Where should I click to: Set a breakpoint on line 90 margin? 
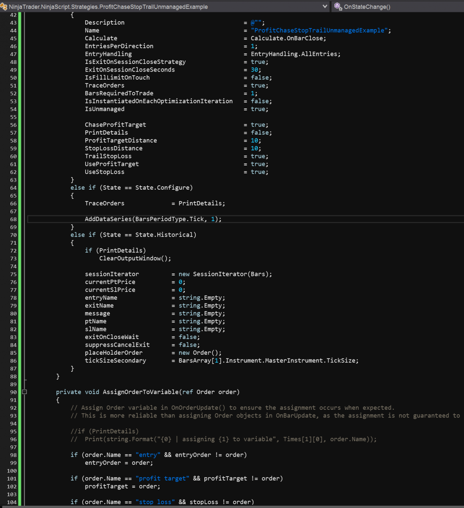click(4, 392)
